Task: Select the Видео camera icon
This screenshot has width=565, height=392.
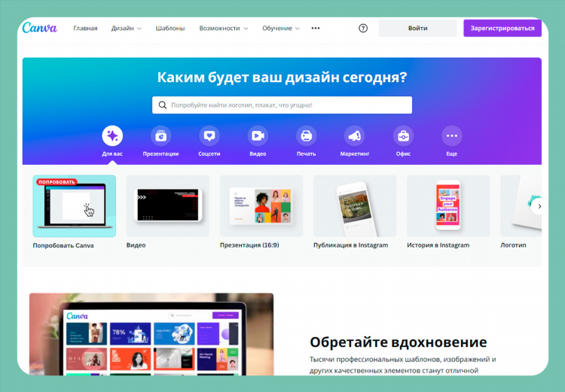Action: coord(258,135)
